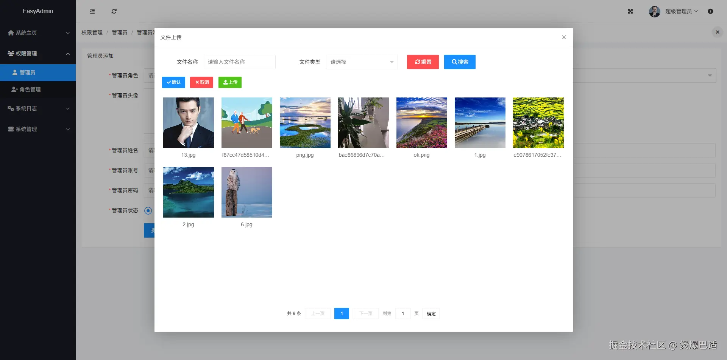Click the gears icon beside 系统日志
The height and width of the screenshot is (360, 727).
11,108
